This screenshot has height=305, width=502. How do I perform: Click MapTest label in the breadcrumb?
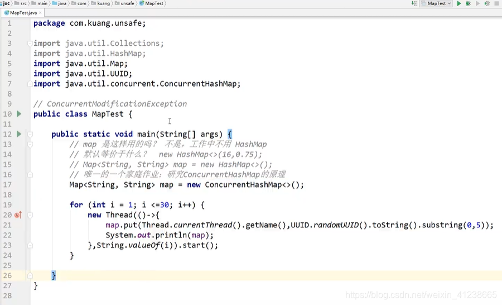click(154, 3)
